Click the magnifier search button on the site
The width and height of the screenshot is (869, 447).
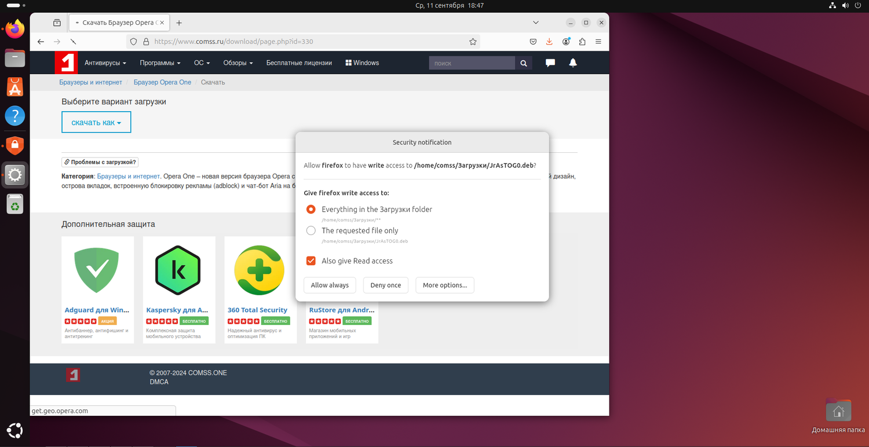click(524, 63)
